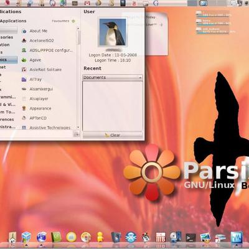249x249 pixels.
Task: Open the Documents dropdown under Recent
Action: pyautogui.click(x=113, y=78)
